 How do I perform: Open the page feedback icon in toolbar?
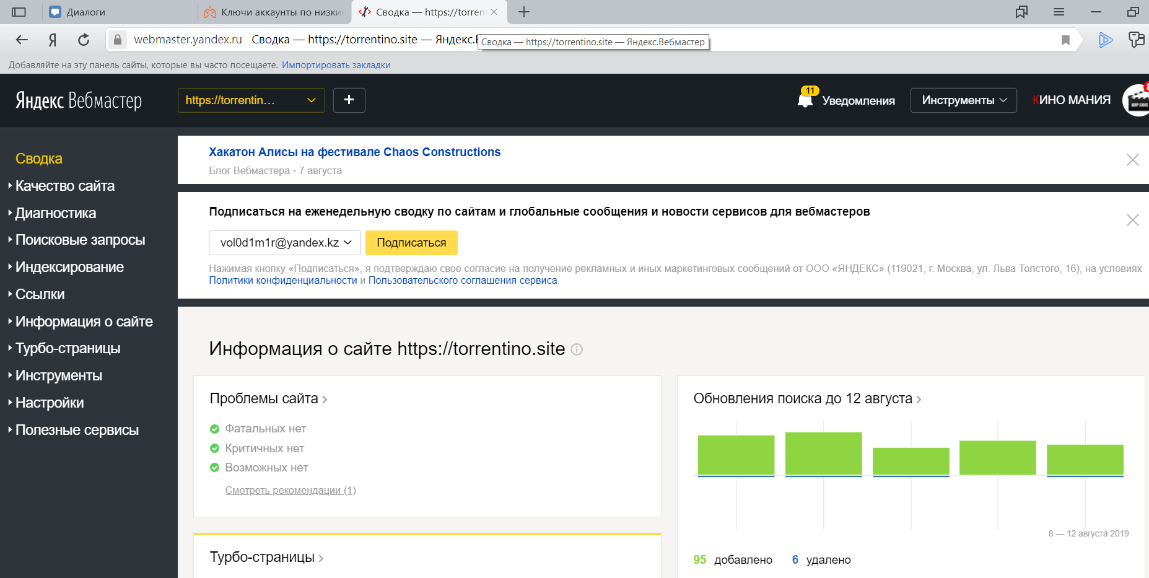tap(1137, 40)
